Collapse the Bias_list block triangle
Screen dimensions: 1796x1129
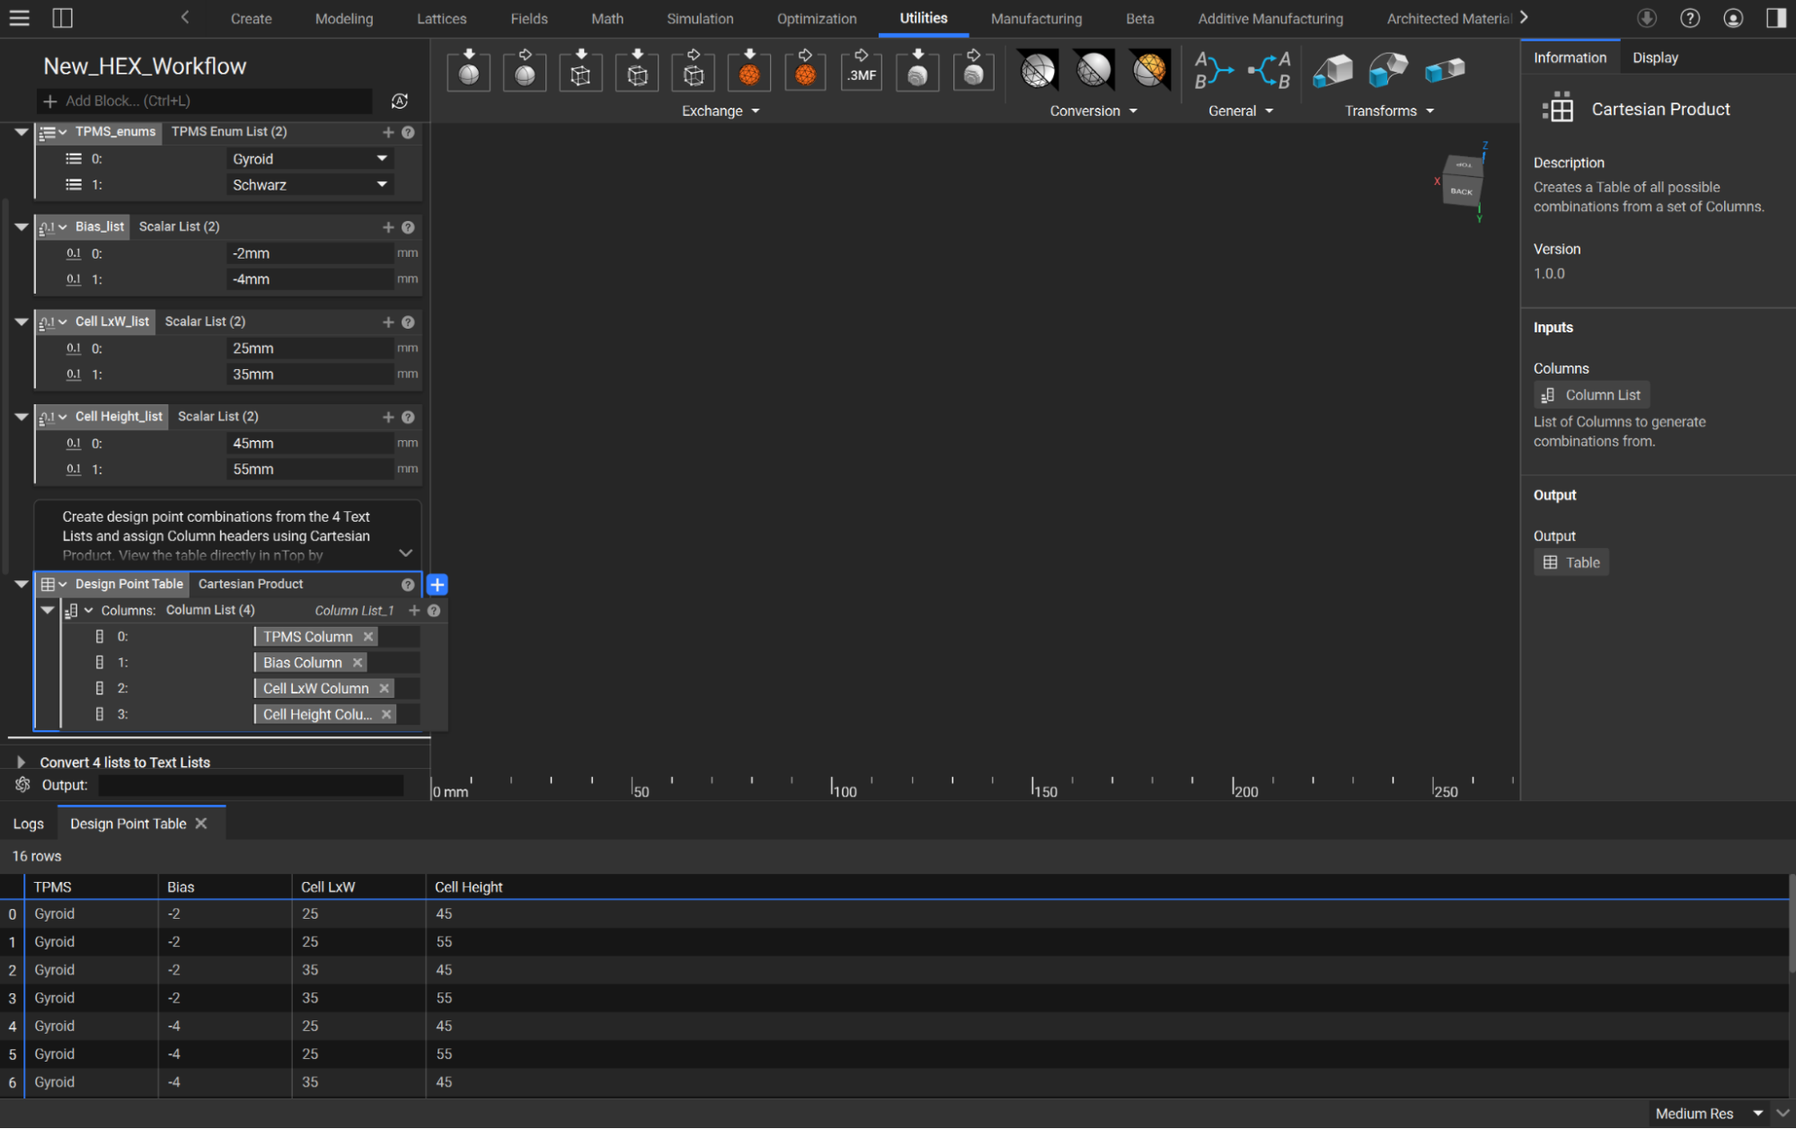pyautogui.click(x=21, y=227)
